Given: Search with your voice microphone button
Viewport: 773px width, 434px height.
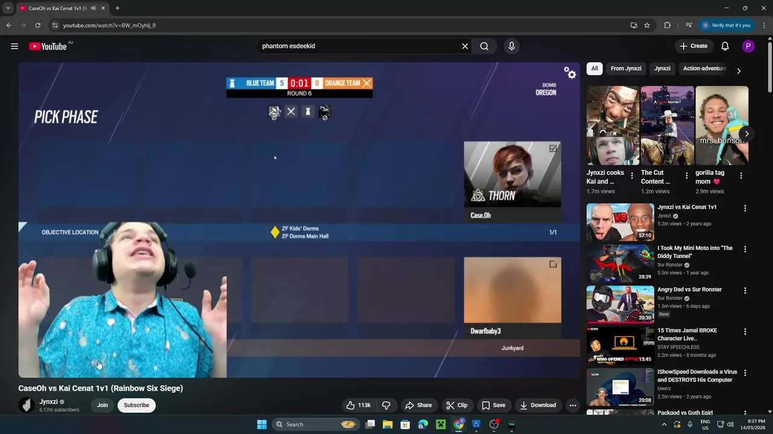Looking at the screenshot, I should [x=512, y=46].
